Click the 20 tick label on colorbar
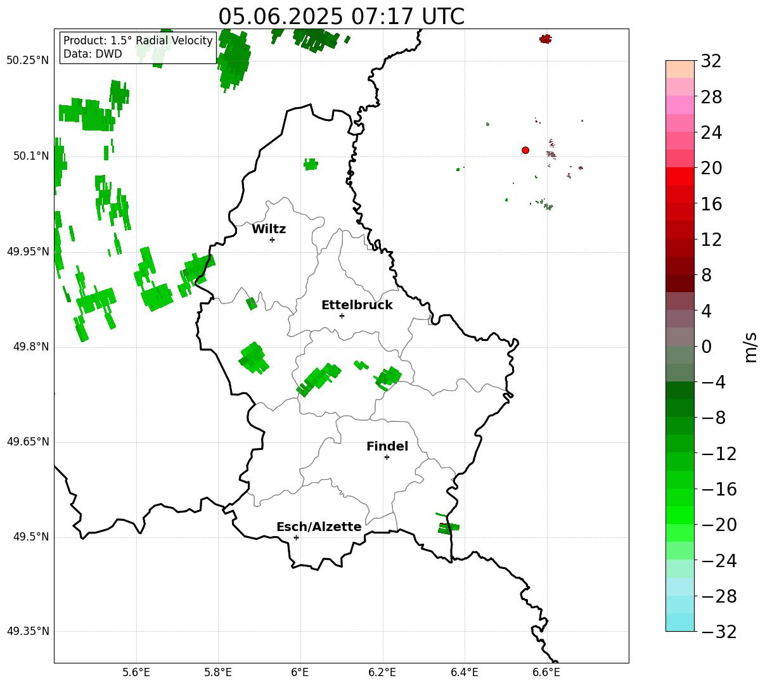 [711, 169]
